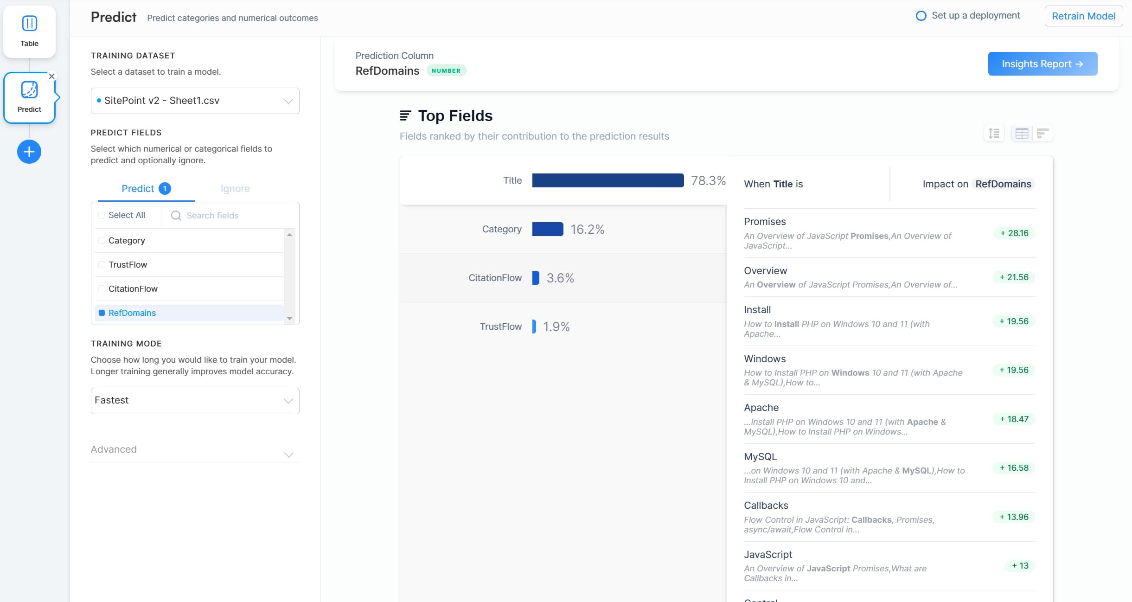This screenshot has width=1132, height=602.
Task: Switch to the Ignore tab
Action: coord(235,189)
